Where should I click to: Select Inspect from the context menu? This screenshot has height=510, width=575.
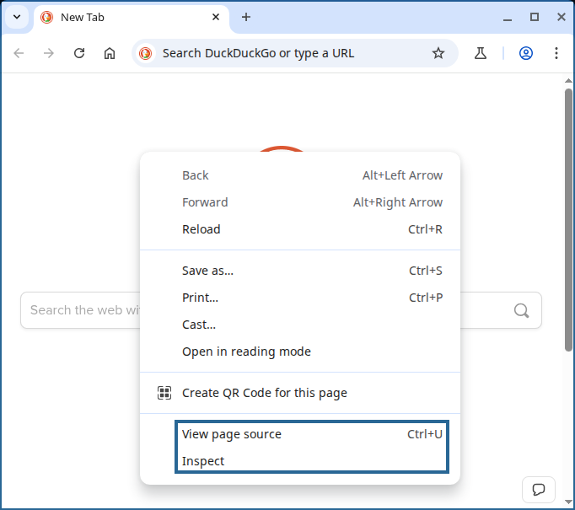click(x=299, y=461)
